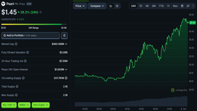
Task: Click the #116 rank badge
Action: [29, 4]
